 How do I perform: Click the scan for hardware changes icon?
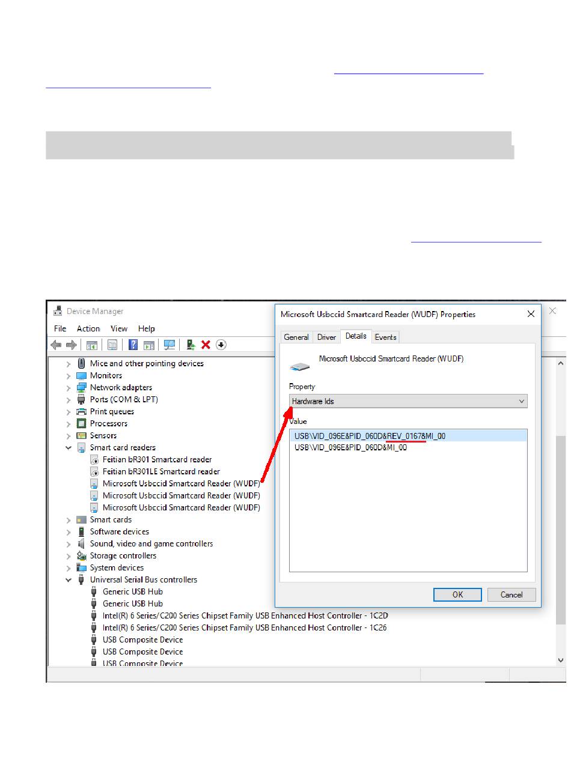pos(169,345)
